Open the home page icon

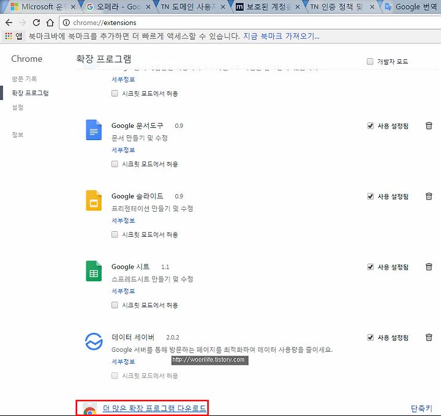[50, 23]
